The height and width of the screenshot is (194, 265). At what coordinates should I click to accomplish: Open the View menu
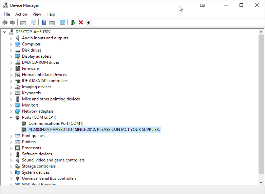click(x=37, y=14)
